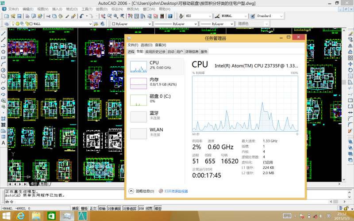Expand the WALL layer dropdown

pos(90,24)
